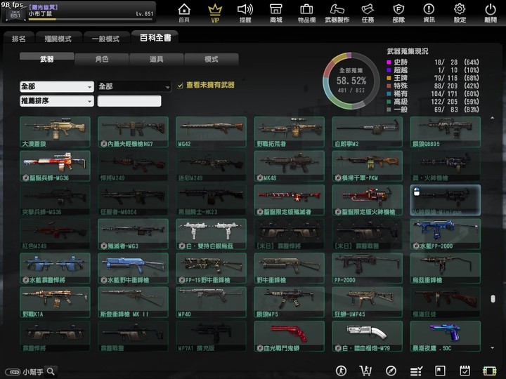Open the 推薦排序 sort dropdown

pos(57,101)
